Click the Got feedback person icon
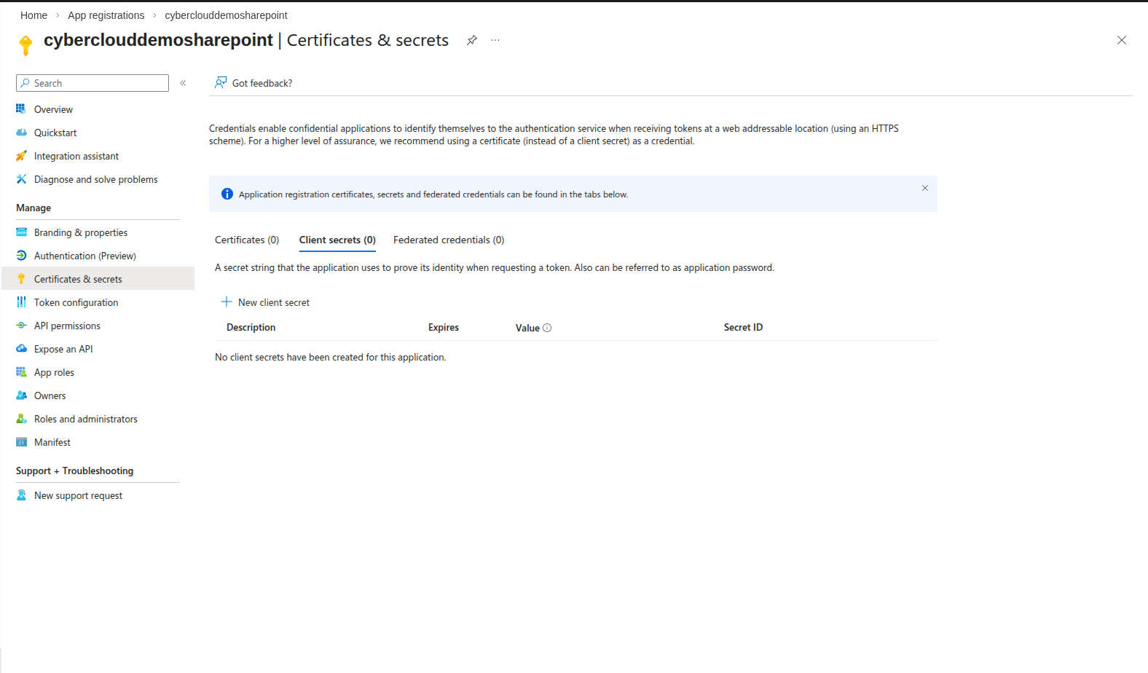Image resolution: width=1148 pixels, height=673 pixels. (x=221, y=83)
